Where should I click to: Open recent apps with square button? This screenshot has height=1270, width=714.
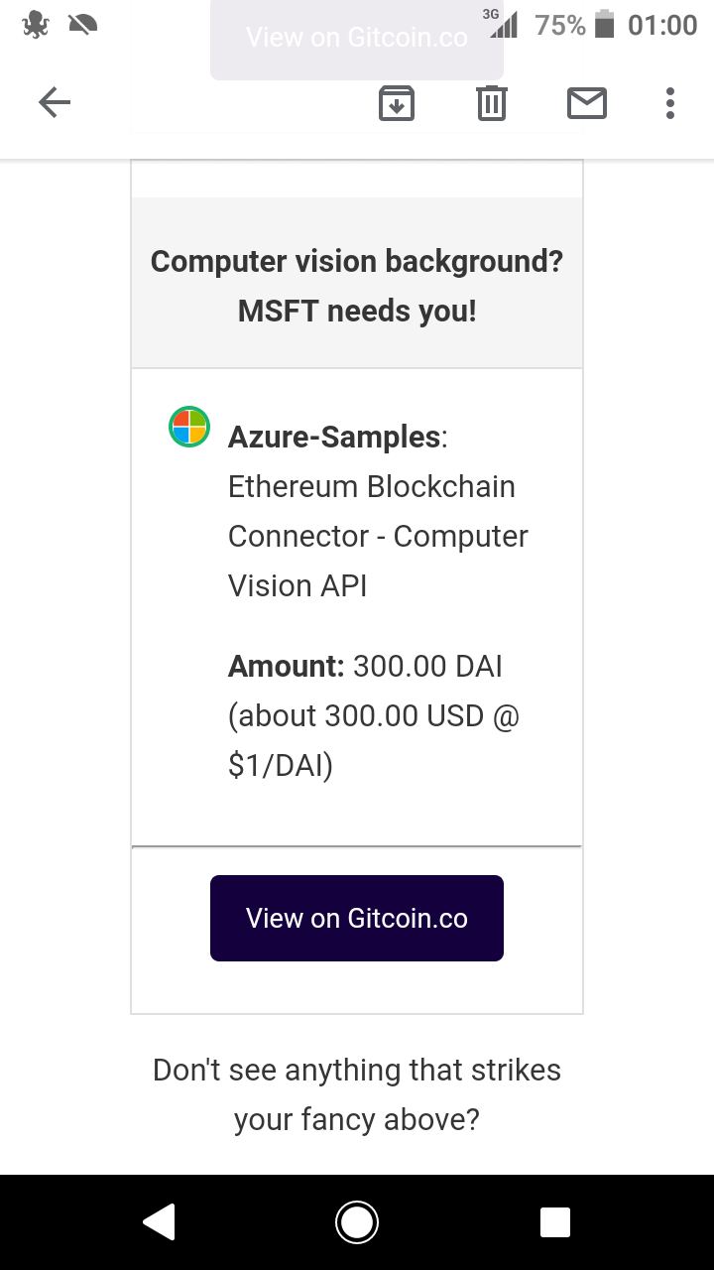pos(555,1222)
